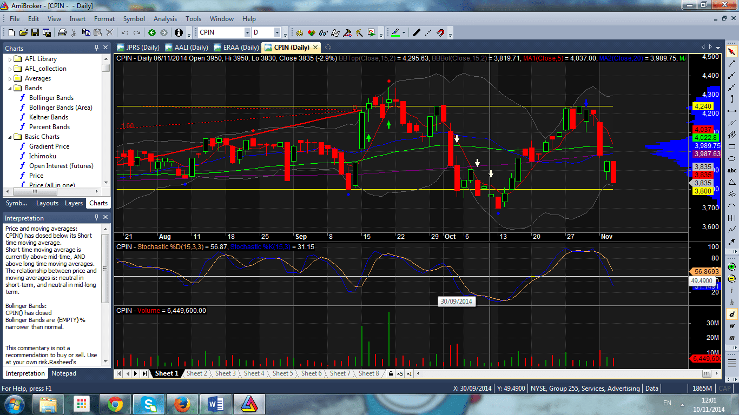Click the yellow zoom out magnifier

click(x=732, y=279)
